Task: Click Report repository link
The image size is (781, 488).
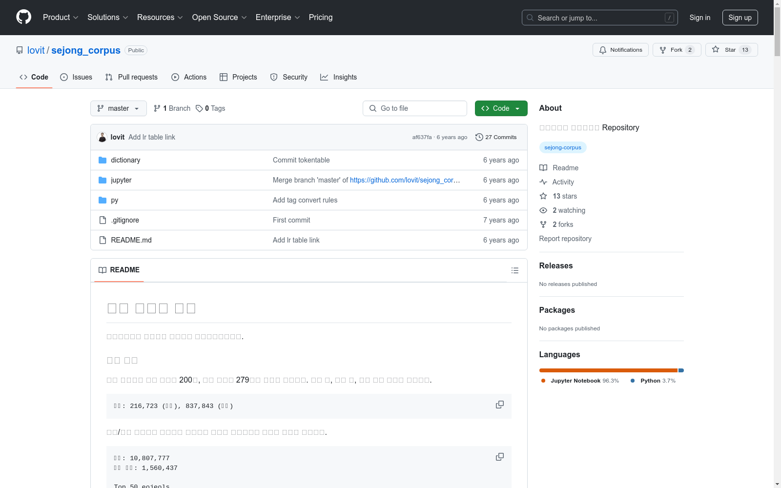Action: pyautogui.click(x=565, y=239)
